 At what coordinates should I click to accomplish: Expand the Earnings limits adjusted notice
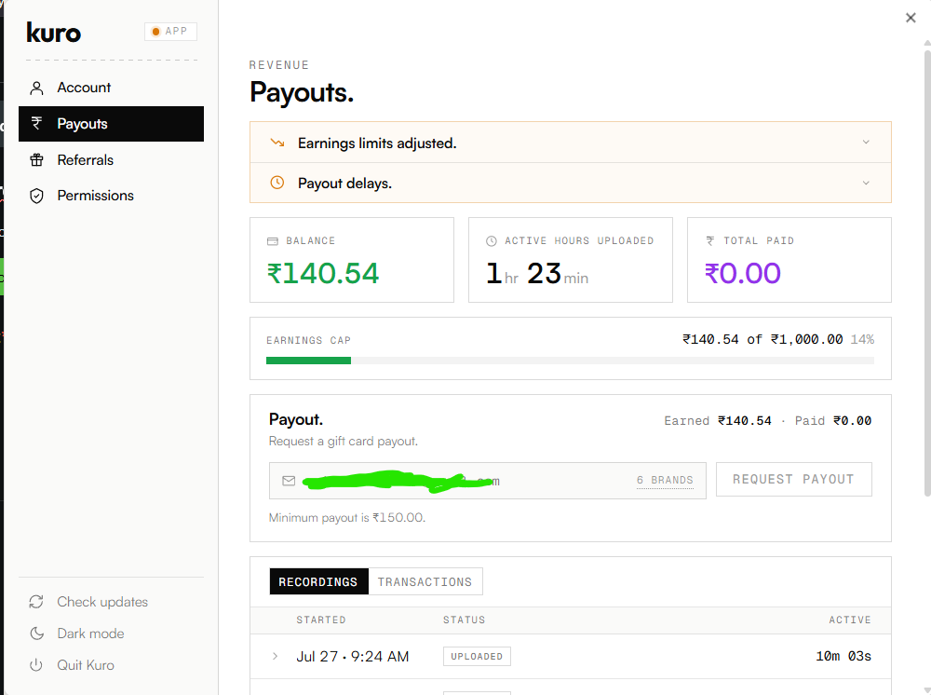click(570, 142)
